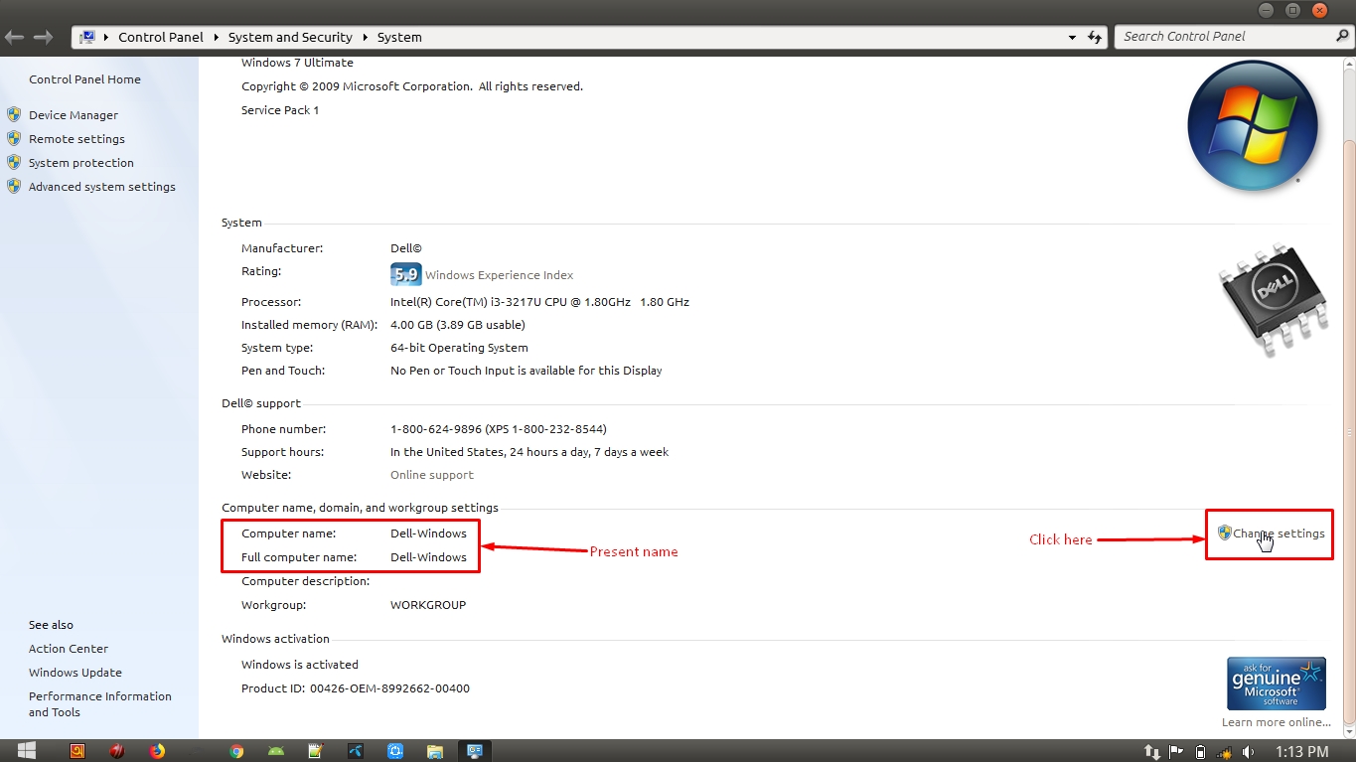Screen dimensions: 1356x762
Task: Click the battery icon in system tray
Action: [1200, 751]
